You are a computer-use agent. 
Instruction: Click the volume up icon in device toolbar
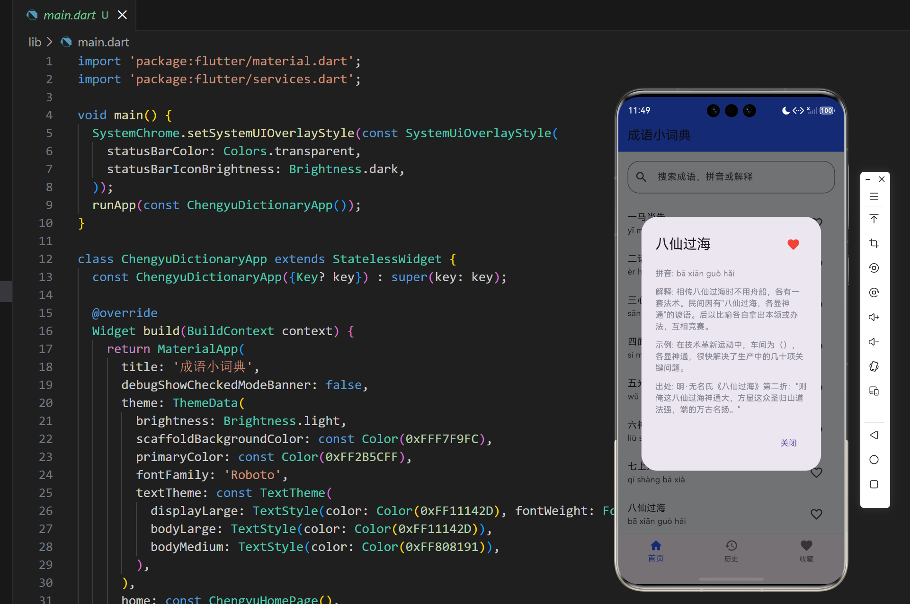coord(874,317)
